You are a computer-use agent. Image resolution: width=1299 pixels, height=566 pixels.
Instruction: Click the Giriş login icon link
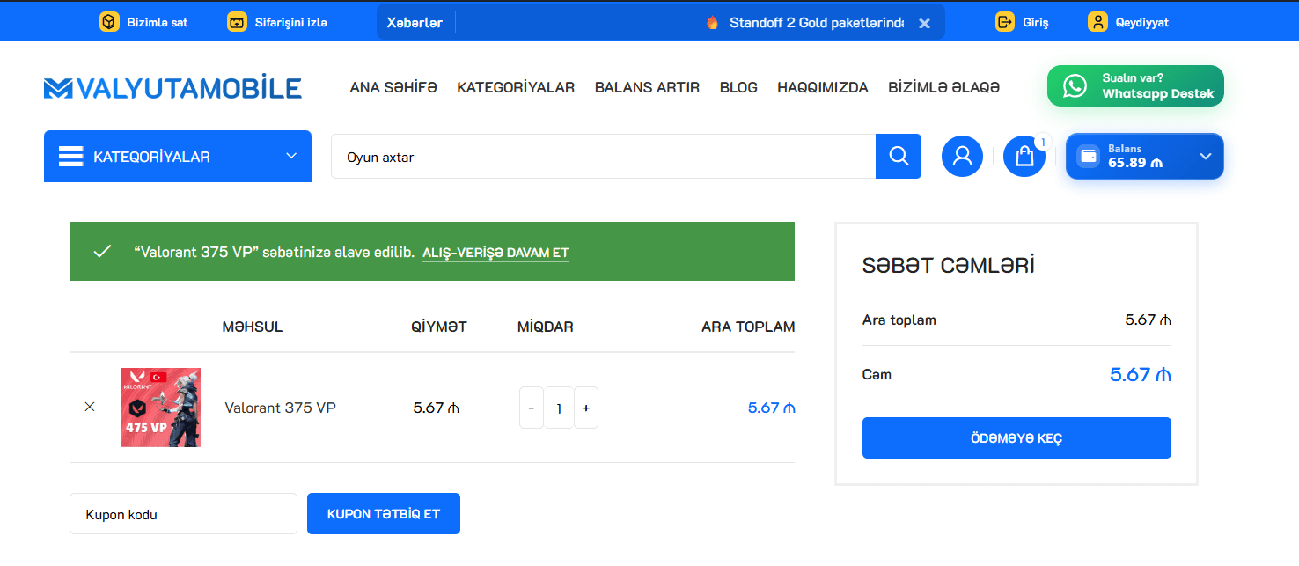click(x=1022, y=22)
